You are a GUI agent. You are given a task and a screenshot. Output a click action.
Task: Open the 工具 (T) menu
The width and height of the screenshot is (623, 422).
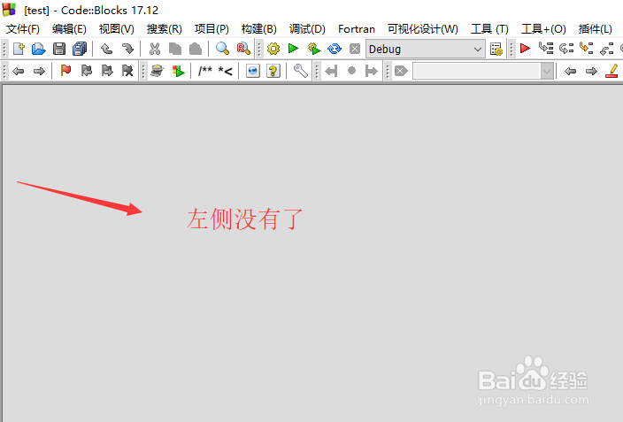click(x=489, y=29)
